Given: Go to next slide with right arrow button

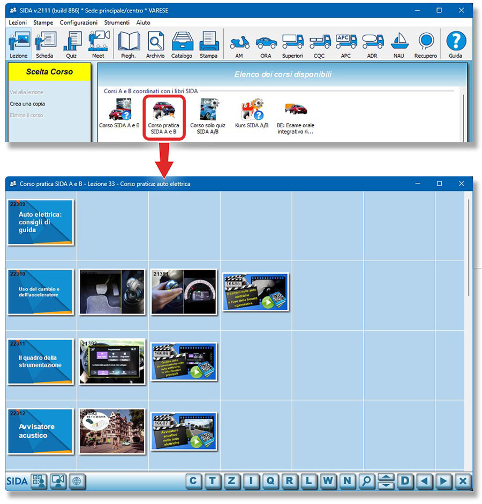Looking at the screenshot, I should tap(443, 481).
